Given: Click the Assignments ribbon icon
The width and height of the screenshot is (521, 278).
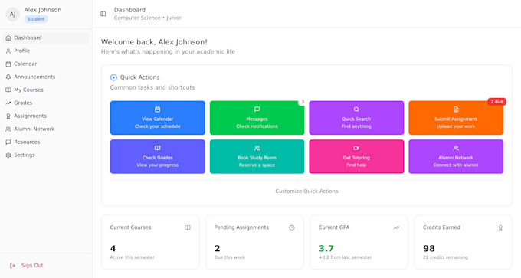Looking at the screenshot, I should (x=8, y=116).
